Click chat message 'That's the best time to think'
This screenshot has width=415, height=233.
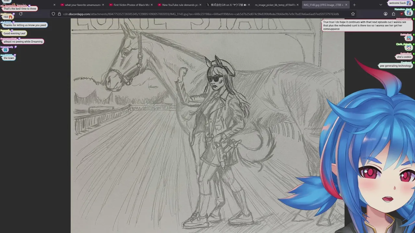[x=20, y=9]
